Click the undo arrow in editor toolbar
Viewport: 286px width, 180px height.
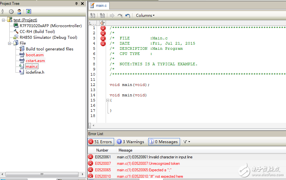(x=128, y=16)
